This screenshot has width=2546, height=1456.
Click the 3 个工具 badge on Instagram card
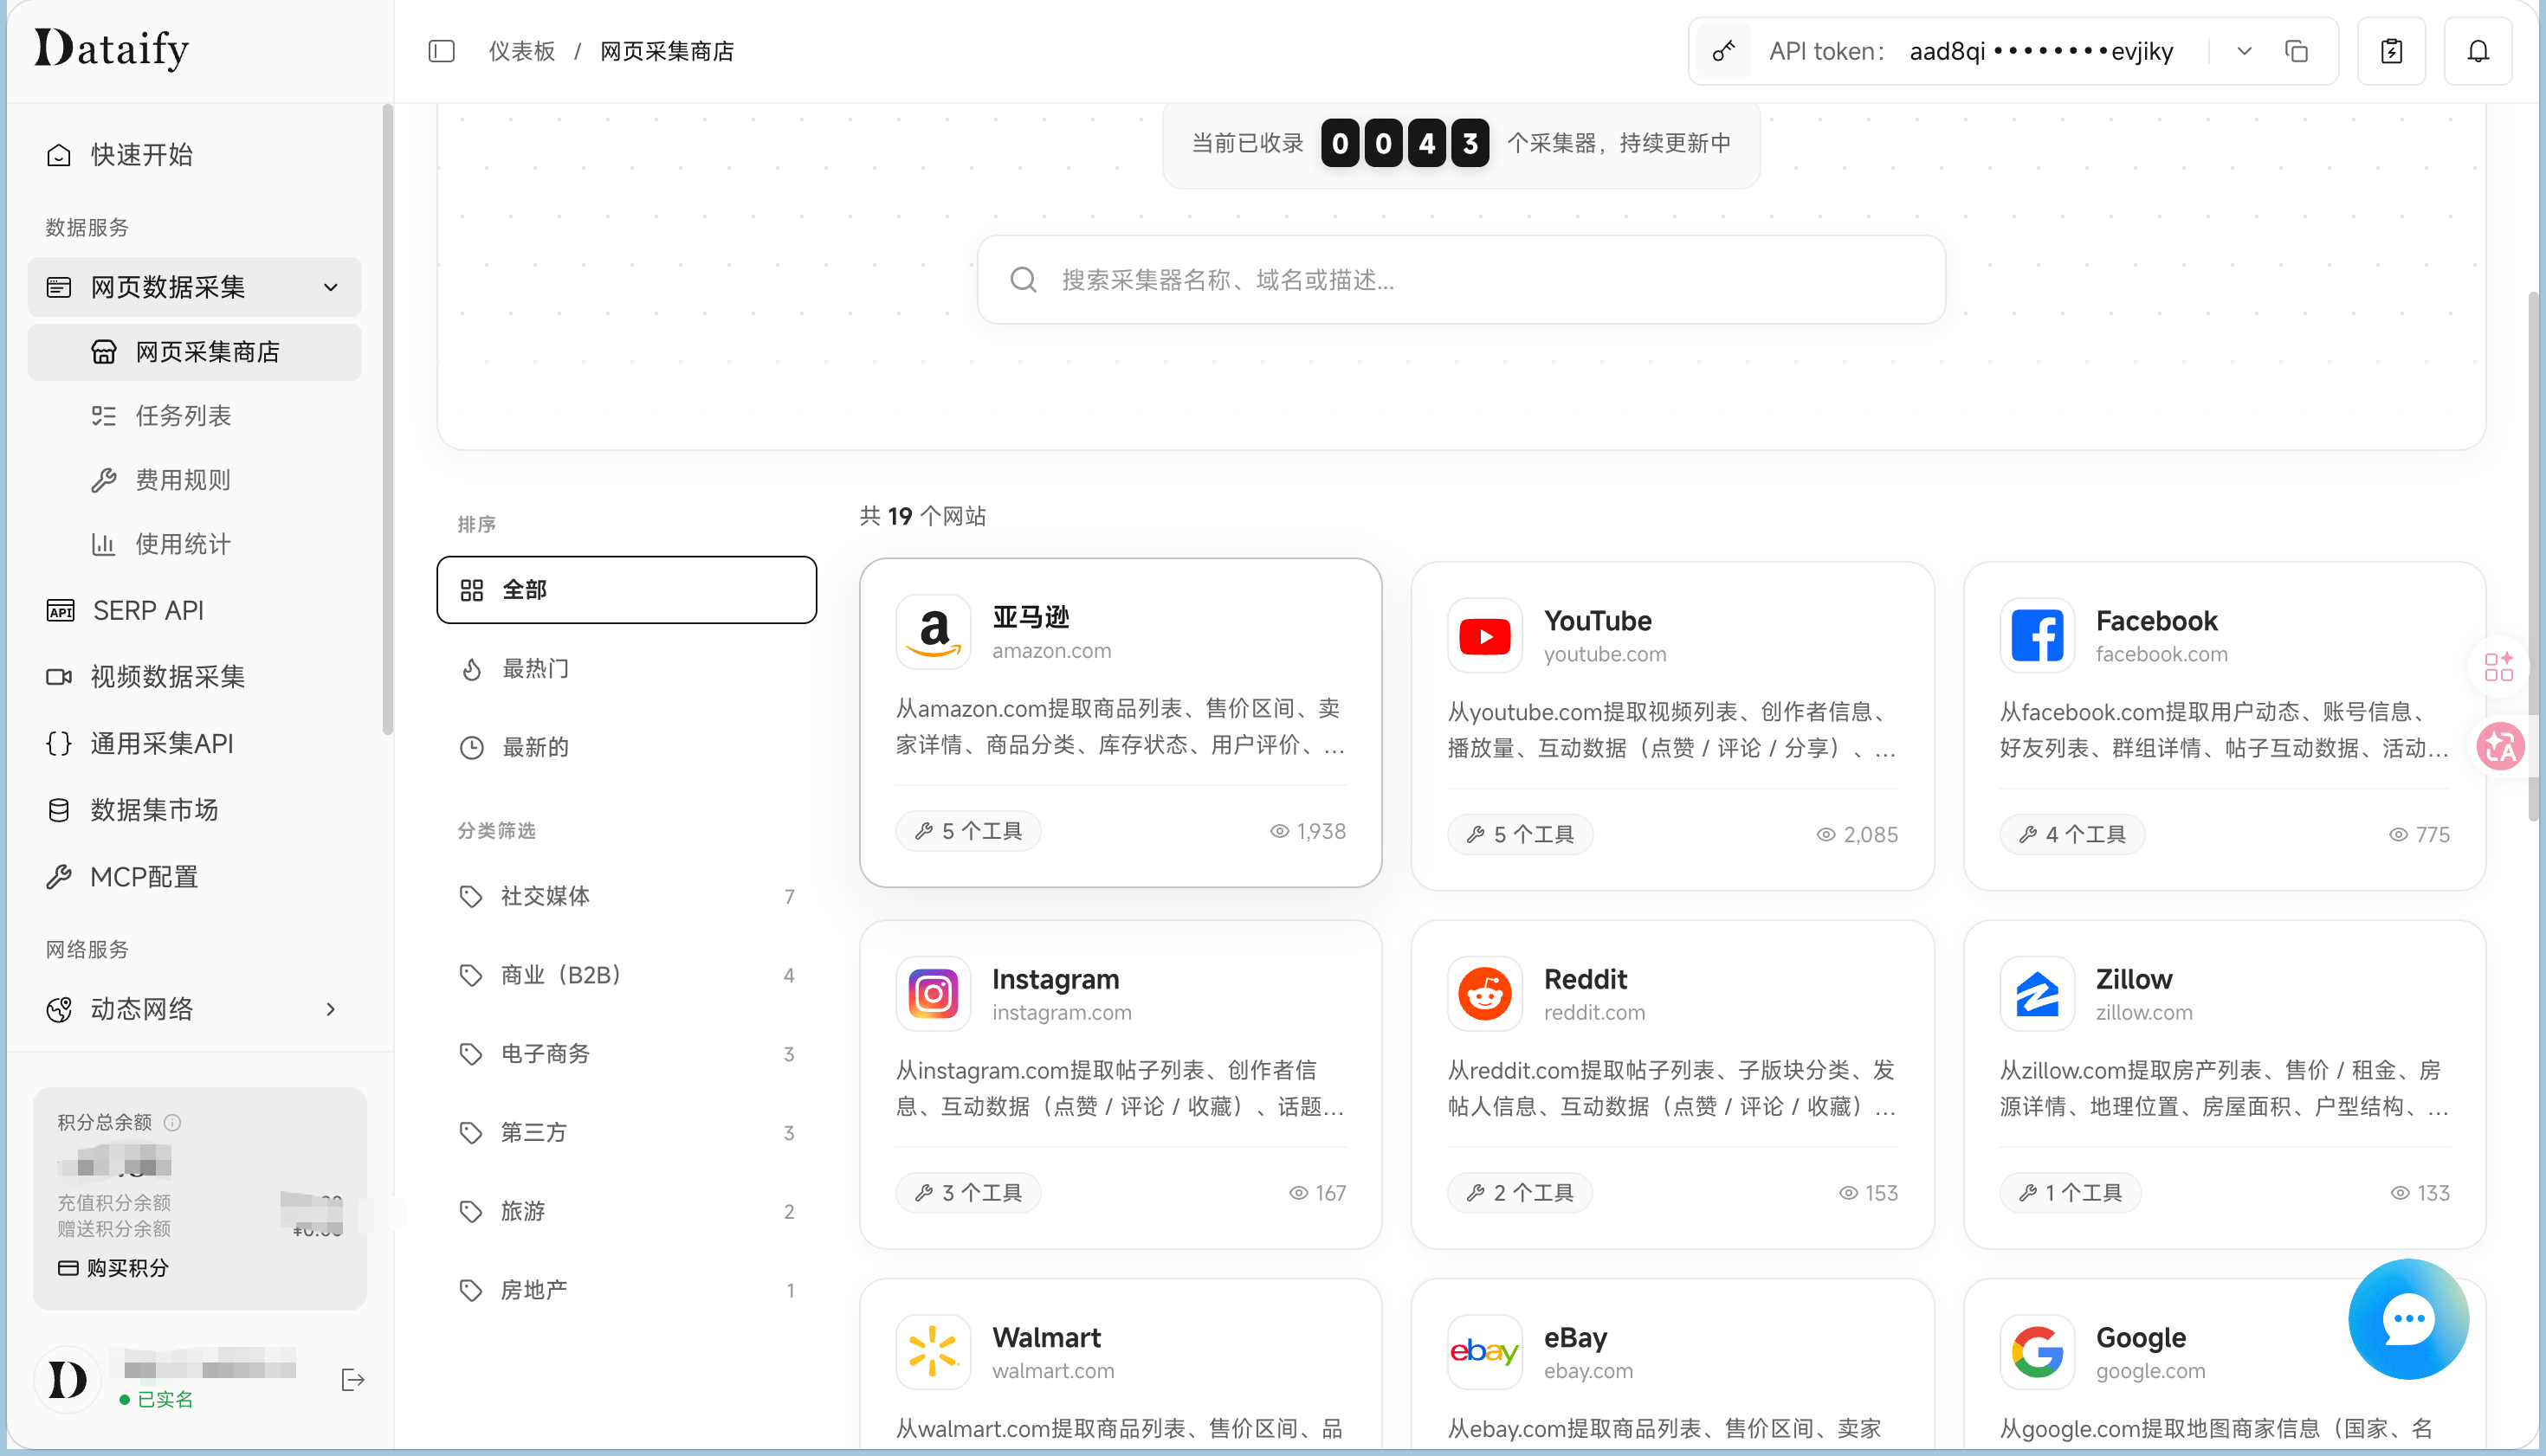pos(968,1193)
